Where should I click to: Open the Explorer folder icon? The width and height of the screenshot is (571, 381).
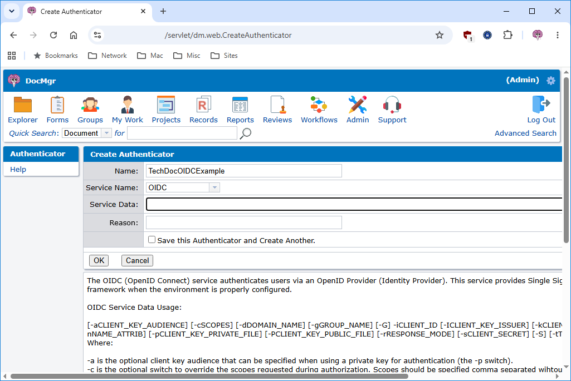[23, 105]
